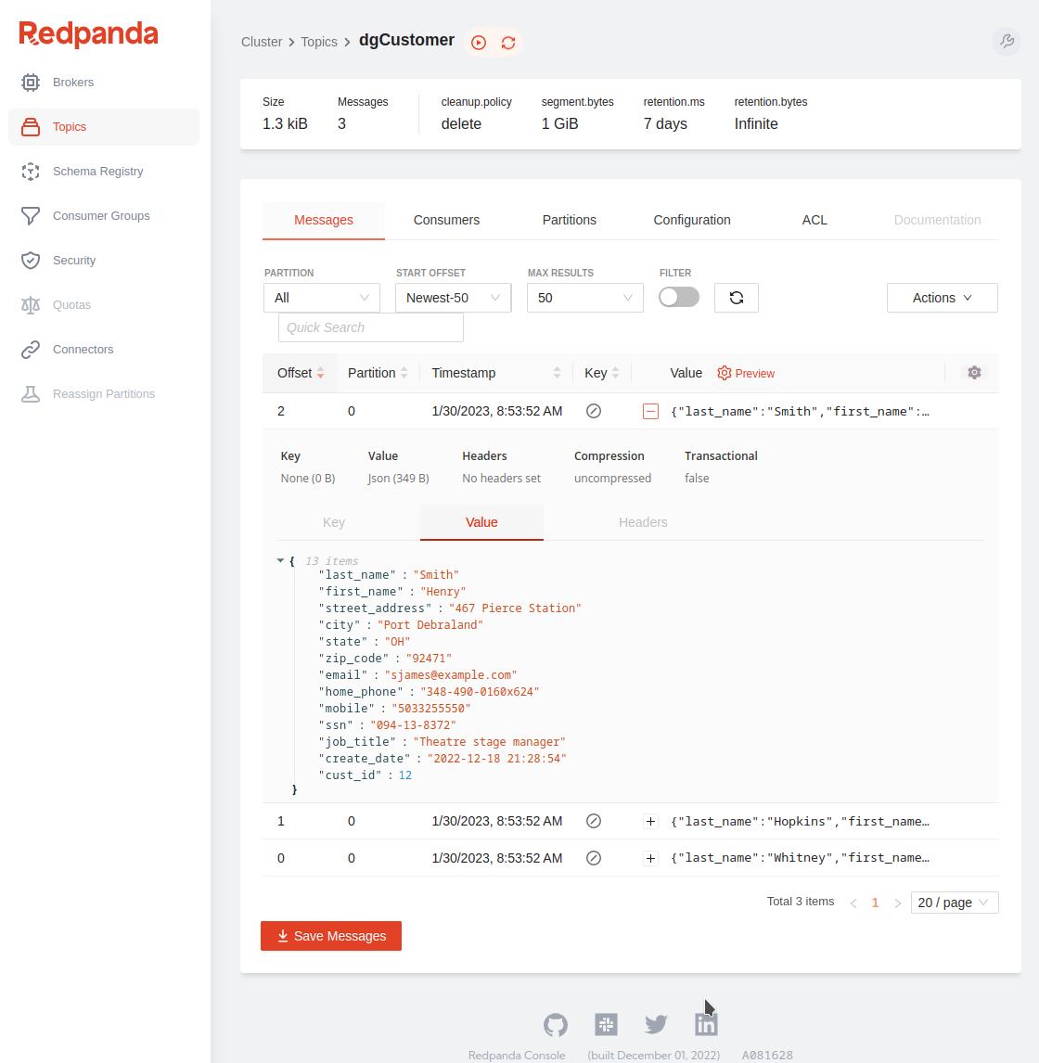This screenshot has width=1039, height=1063.
Task: Select the Value tab in message details
Action: (481, 522)
